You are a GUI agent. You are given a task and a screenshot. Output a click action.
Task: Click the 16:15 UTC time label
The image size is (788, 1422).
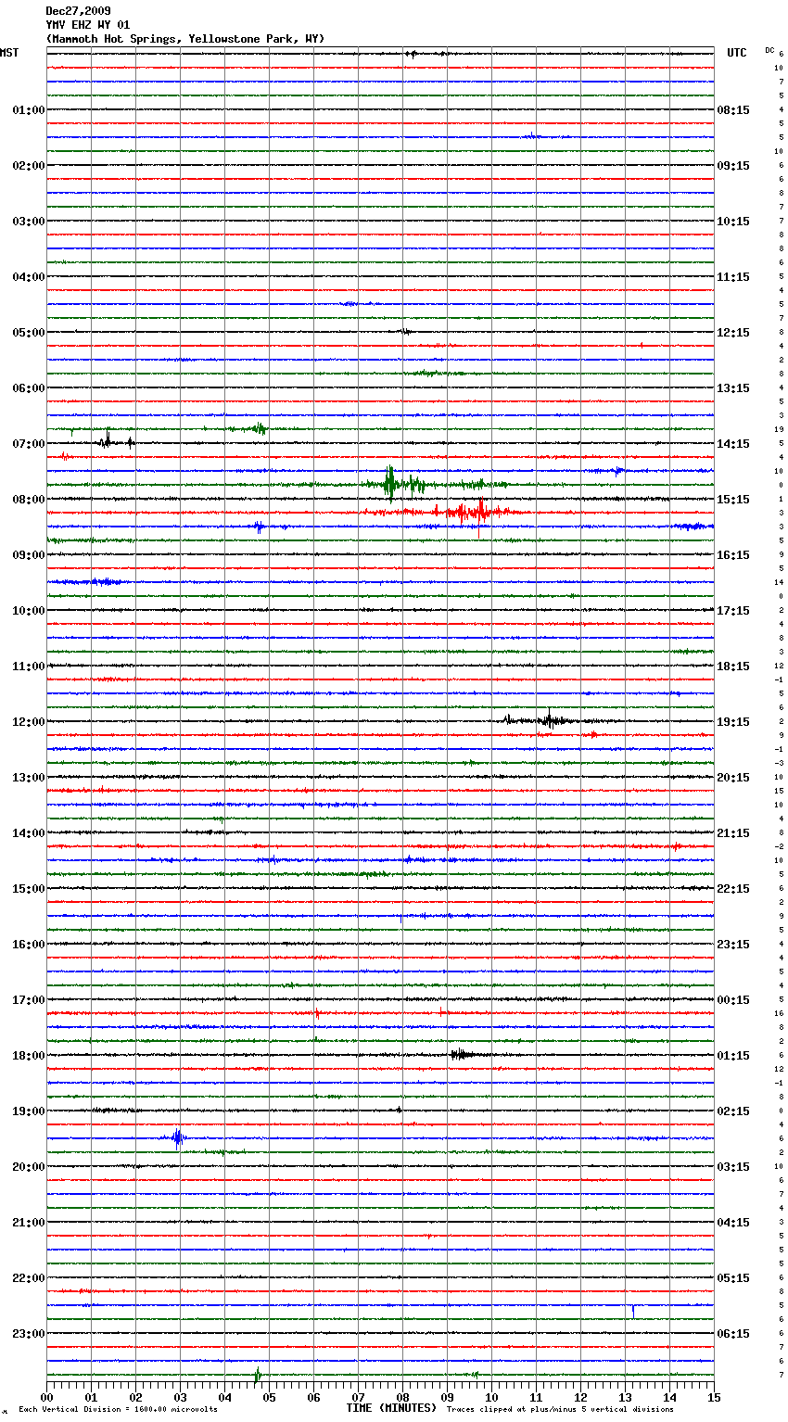pos(733,555)
